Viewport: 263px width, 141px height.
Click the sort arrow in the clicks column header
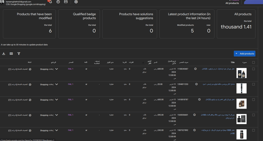pos(143,62)
